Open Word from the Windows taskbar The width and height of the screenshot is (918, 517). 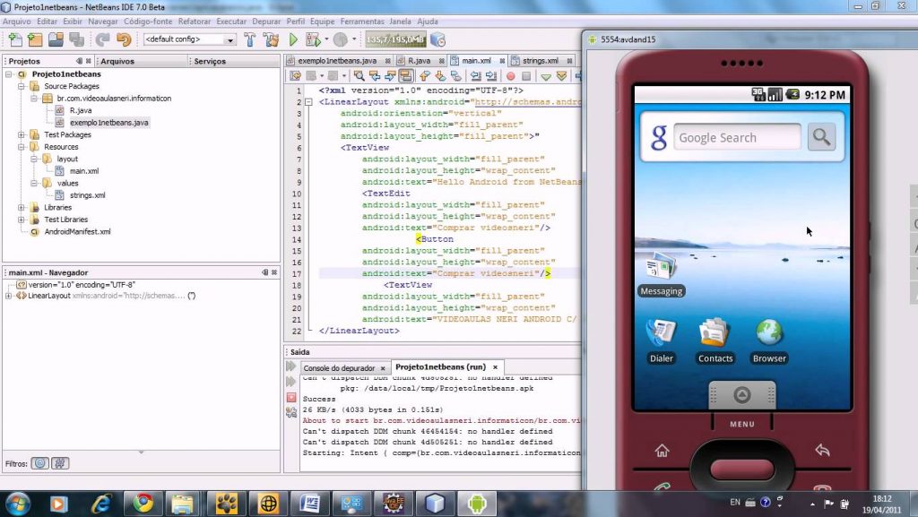click(309, 503)
